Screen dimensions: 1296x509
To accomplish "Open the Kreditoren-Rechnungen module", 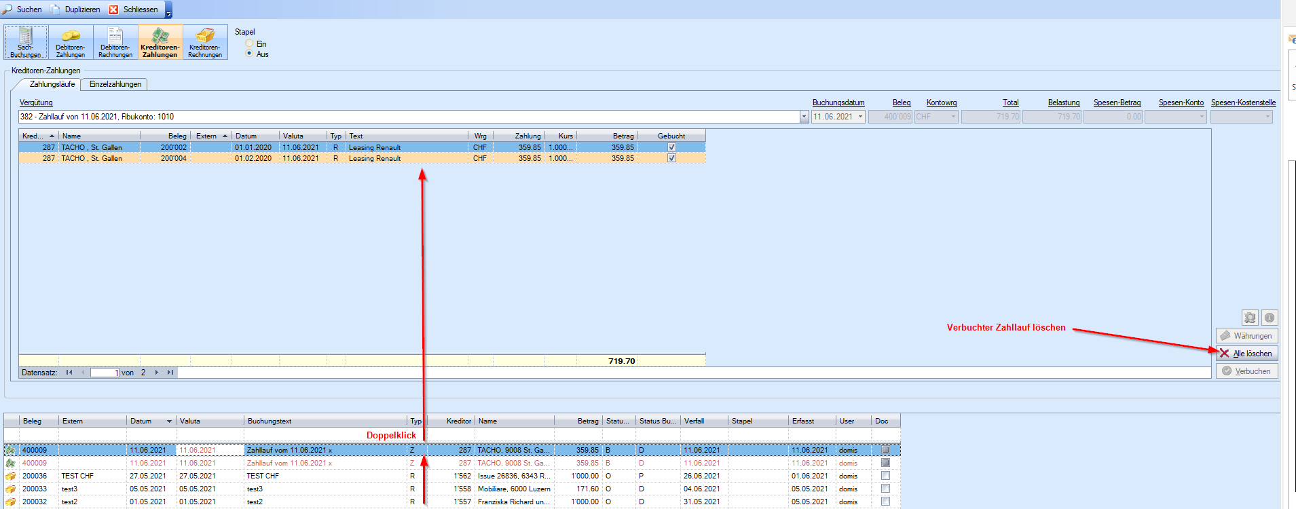I will [x=205, y=42].
